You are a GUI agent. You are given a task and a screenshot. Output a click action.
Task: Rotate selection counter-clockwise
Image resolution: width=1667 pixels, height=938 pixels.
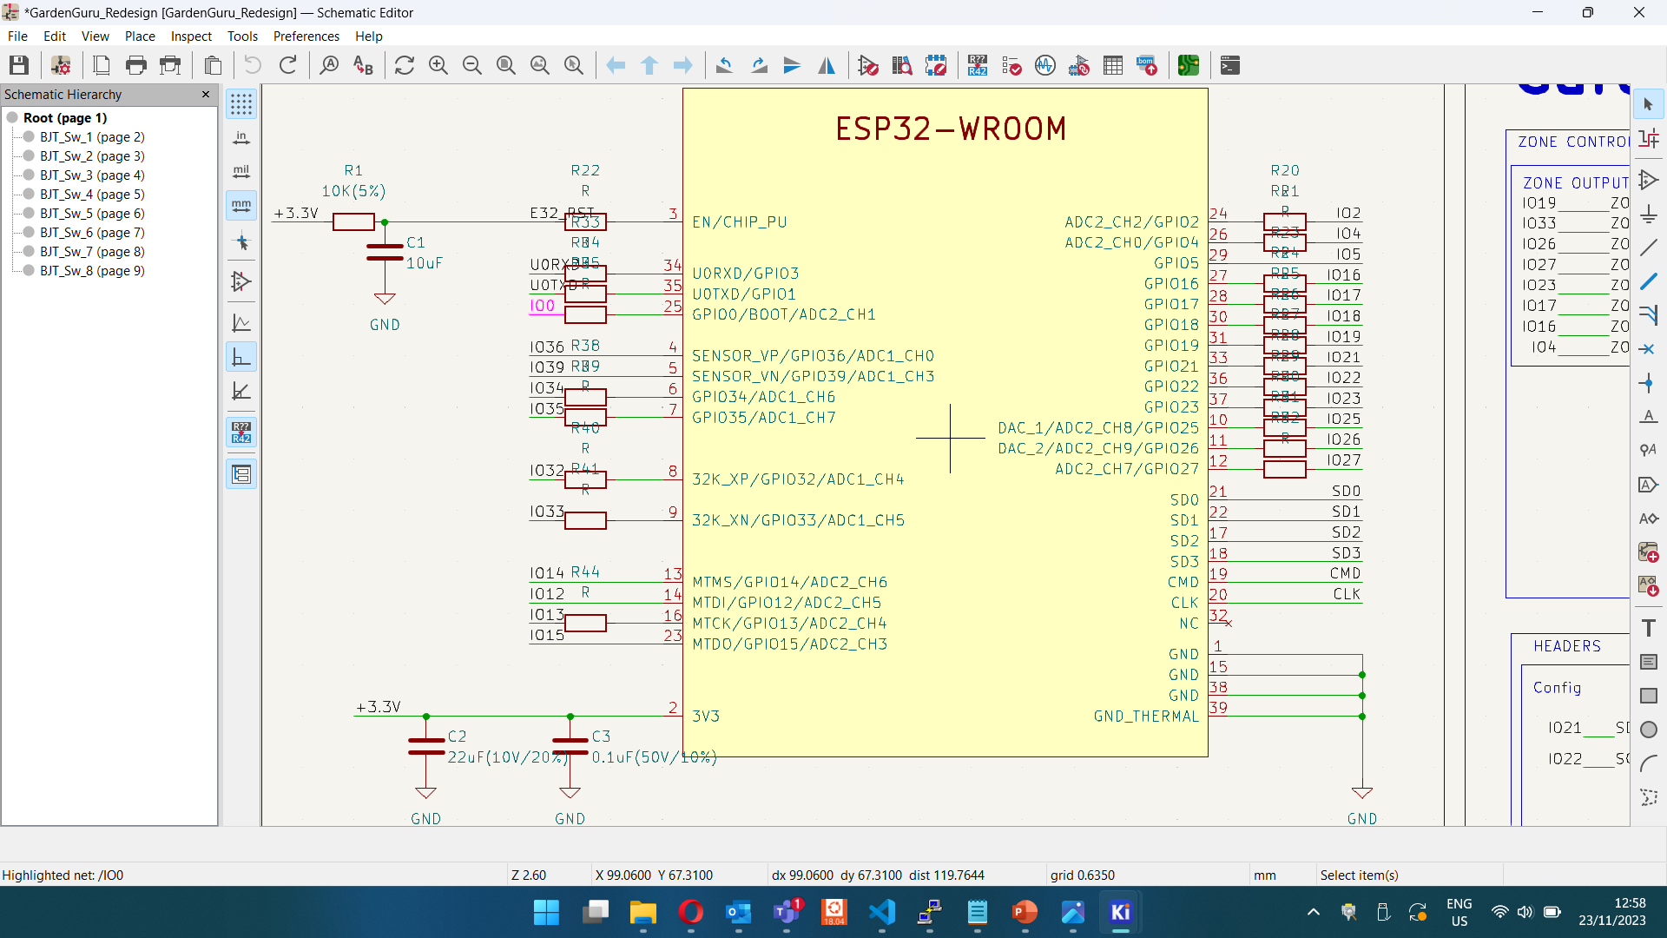click(x=725, y=65)
